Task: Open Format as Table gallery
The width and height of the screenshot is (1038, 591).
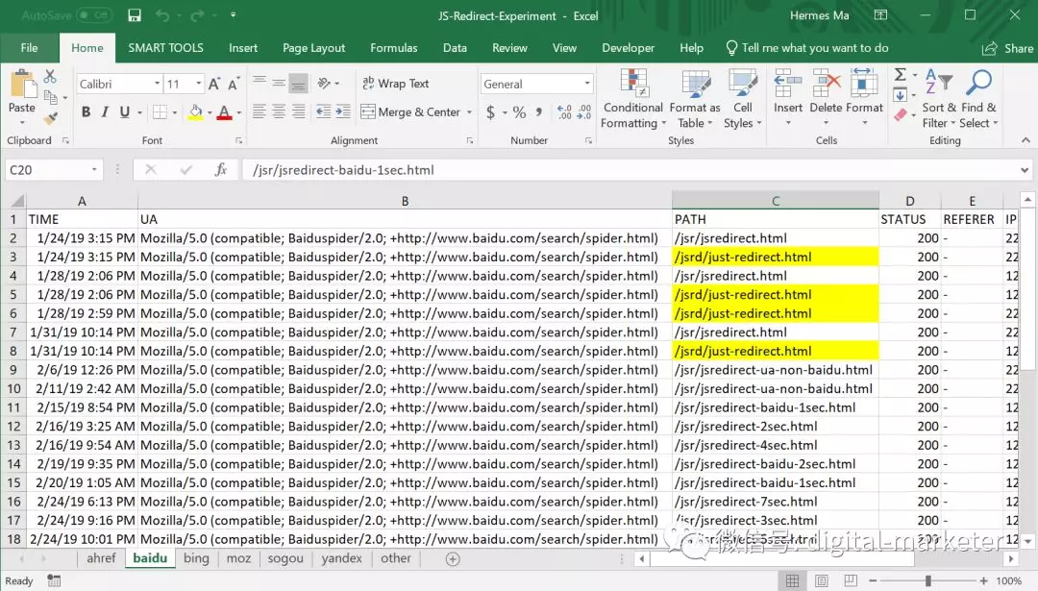Action: pos(695,99)
